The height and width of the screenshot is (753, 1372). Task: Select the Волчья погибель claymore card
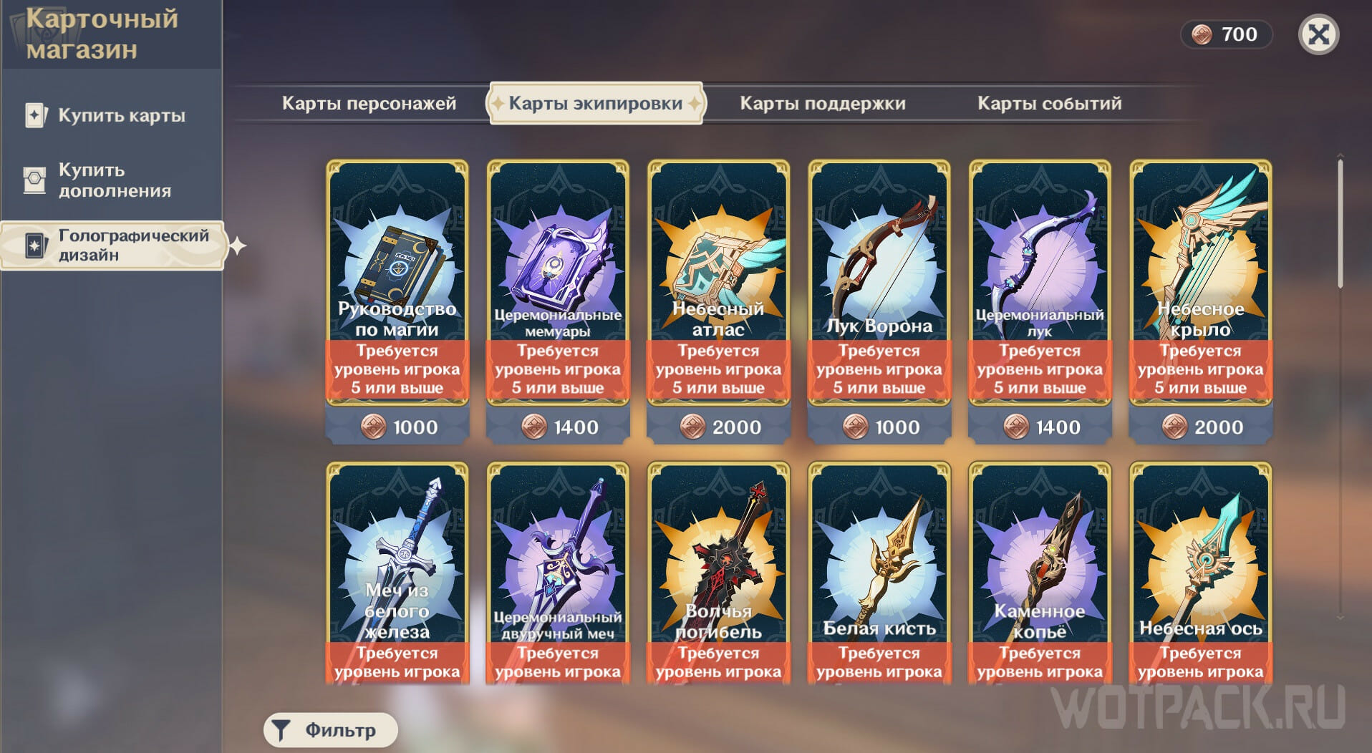pos(718,573)
